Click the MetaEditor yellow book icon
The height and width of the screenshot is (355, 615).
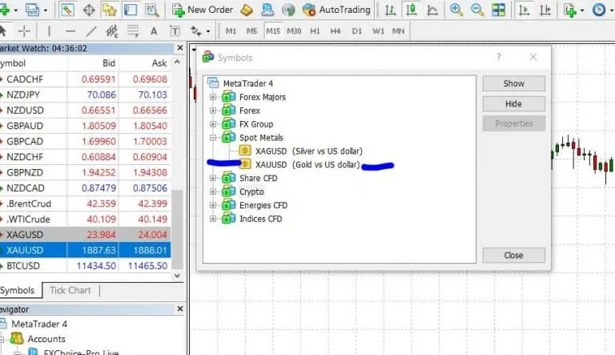click(x=247, y=10)
